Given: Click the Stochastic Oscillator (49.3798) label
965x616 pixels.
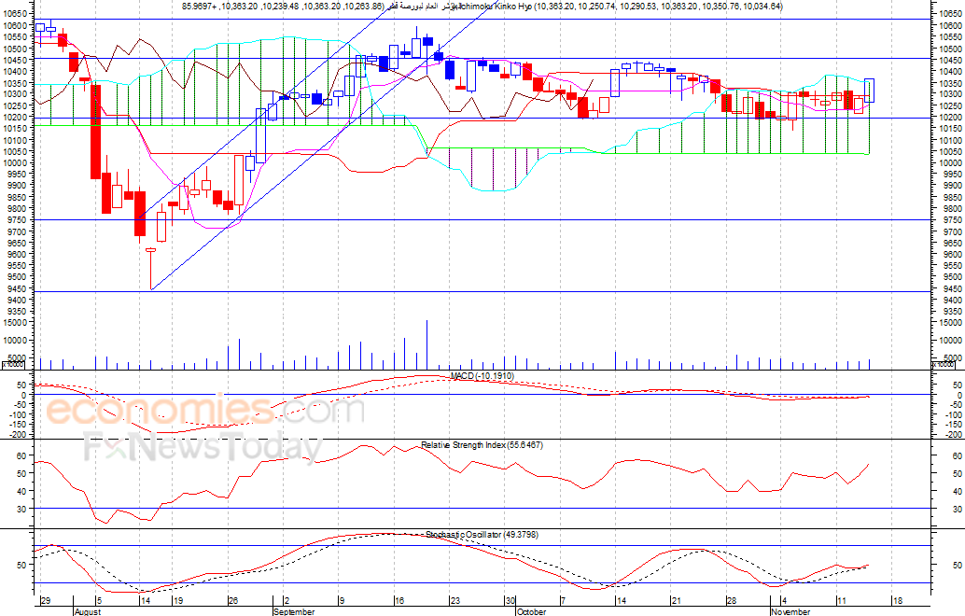Looking at the screenshot, I should click(x=482, y=534).
